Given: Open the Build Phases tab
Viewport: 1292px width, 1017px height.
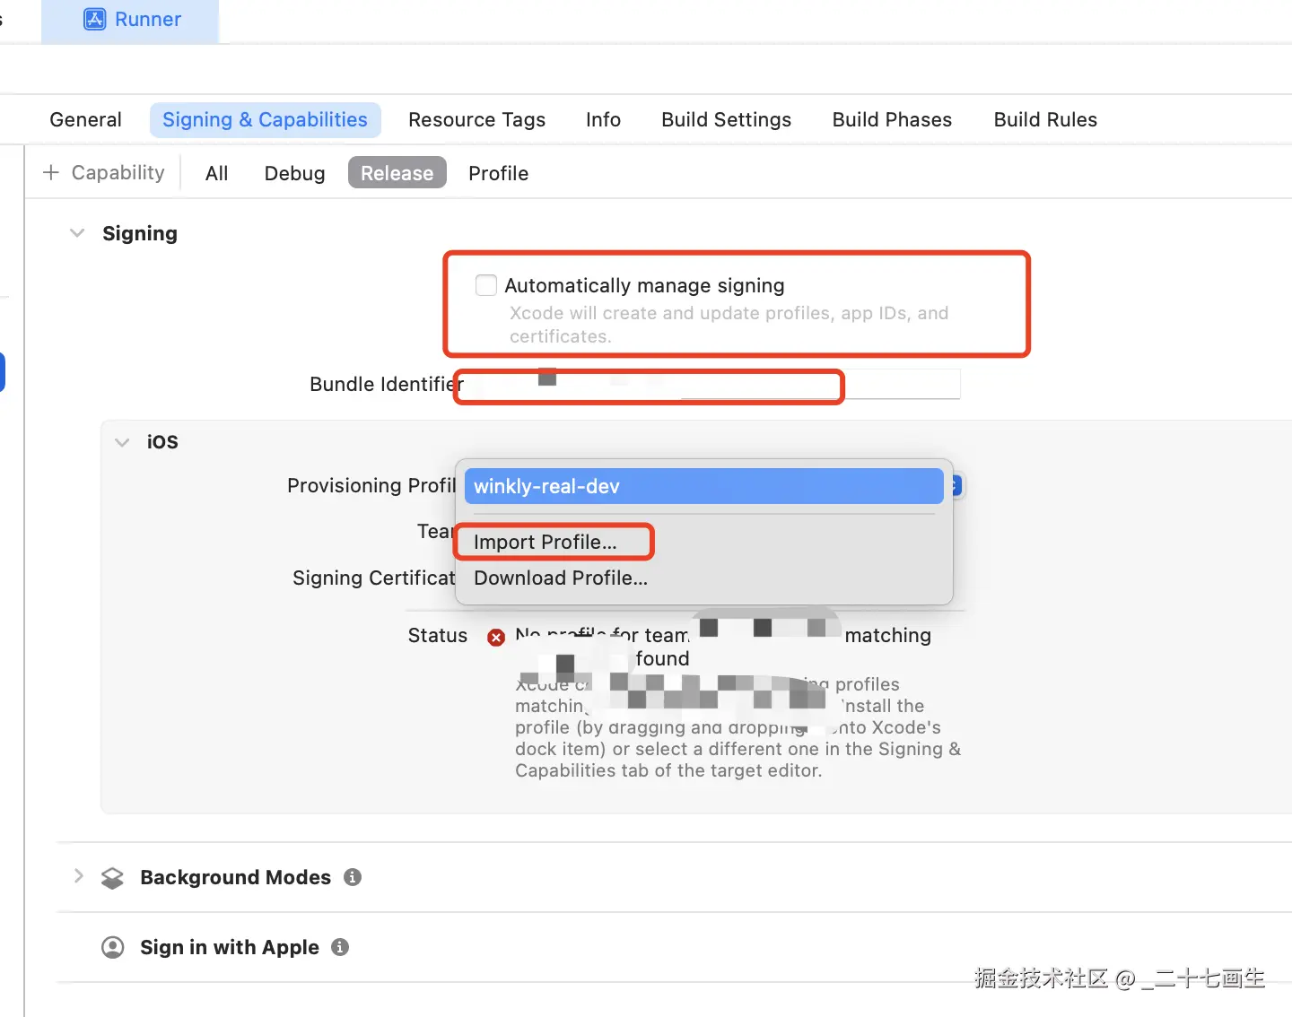Looking at the screenshot, I should pyautogui.click(x=892, y=120).
